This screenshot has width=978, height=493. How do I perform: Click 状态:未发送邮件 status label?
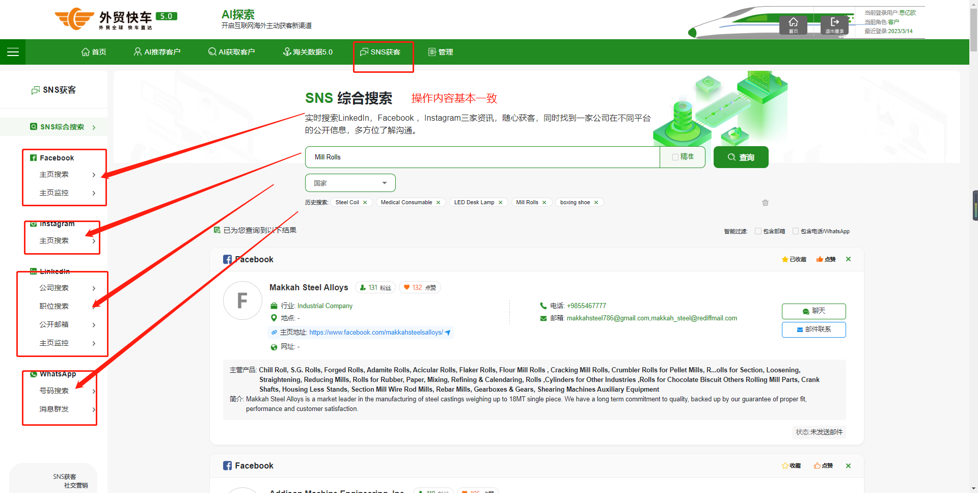(819, 432)
